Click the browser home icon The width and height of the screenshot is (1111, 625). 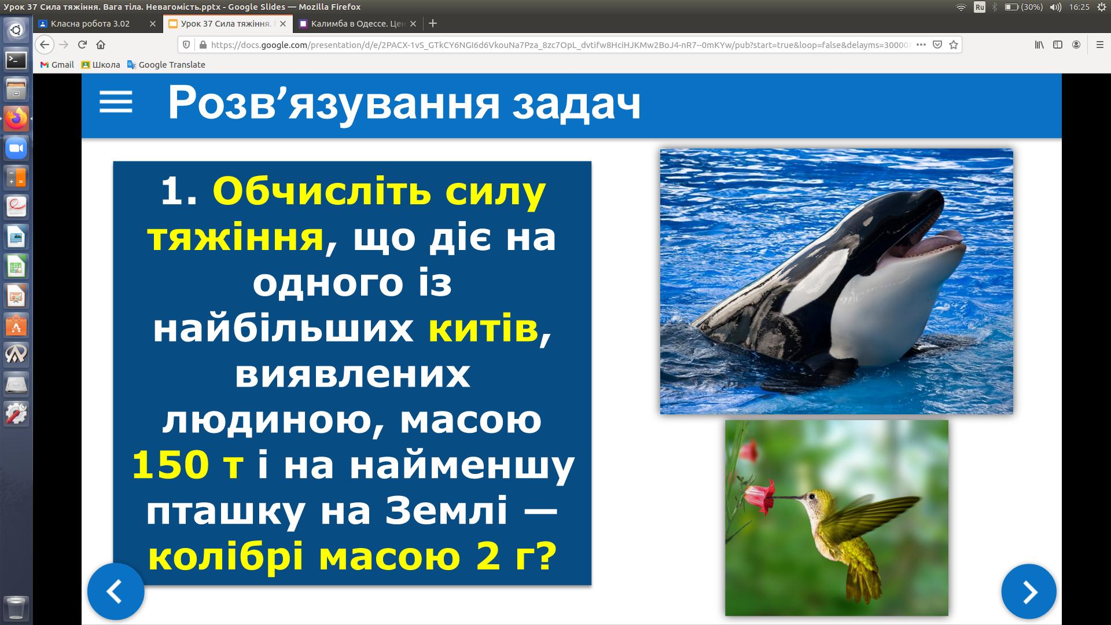coord(101,45)
